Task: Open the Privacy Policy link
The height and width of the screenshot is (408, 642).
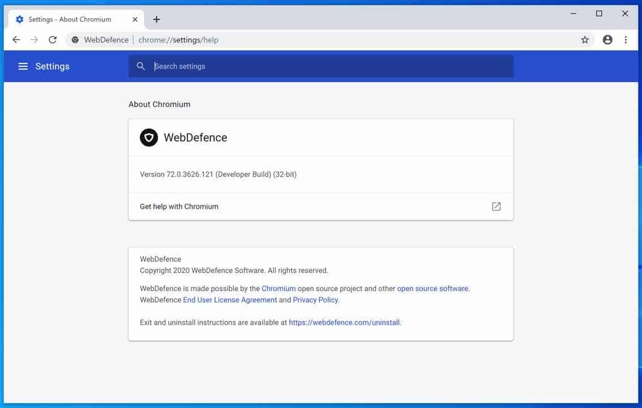Action: click(315, 300)
